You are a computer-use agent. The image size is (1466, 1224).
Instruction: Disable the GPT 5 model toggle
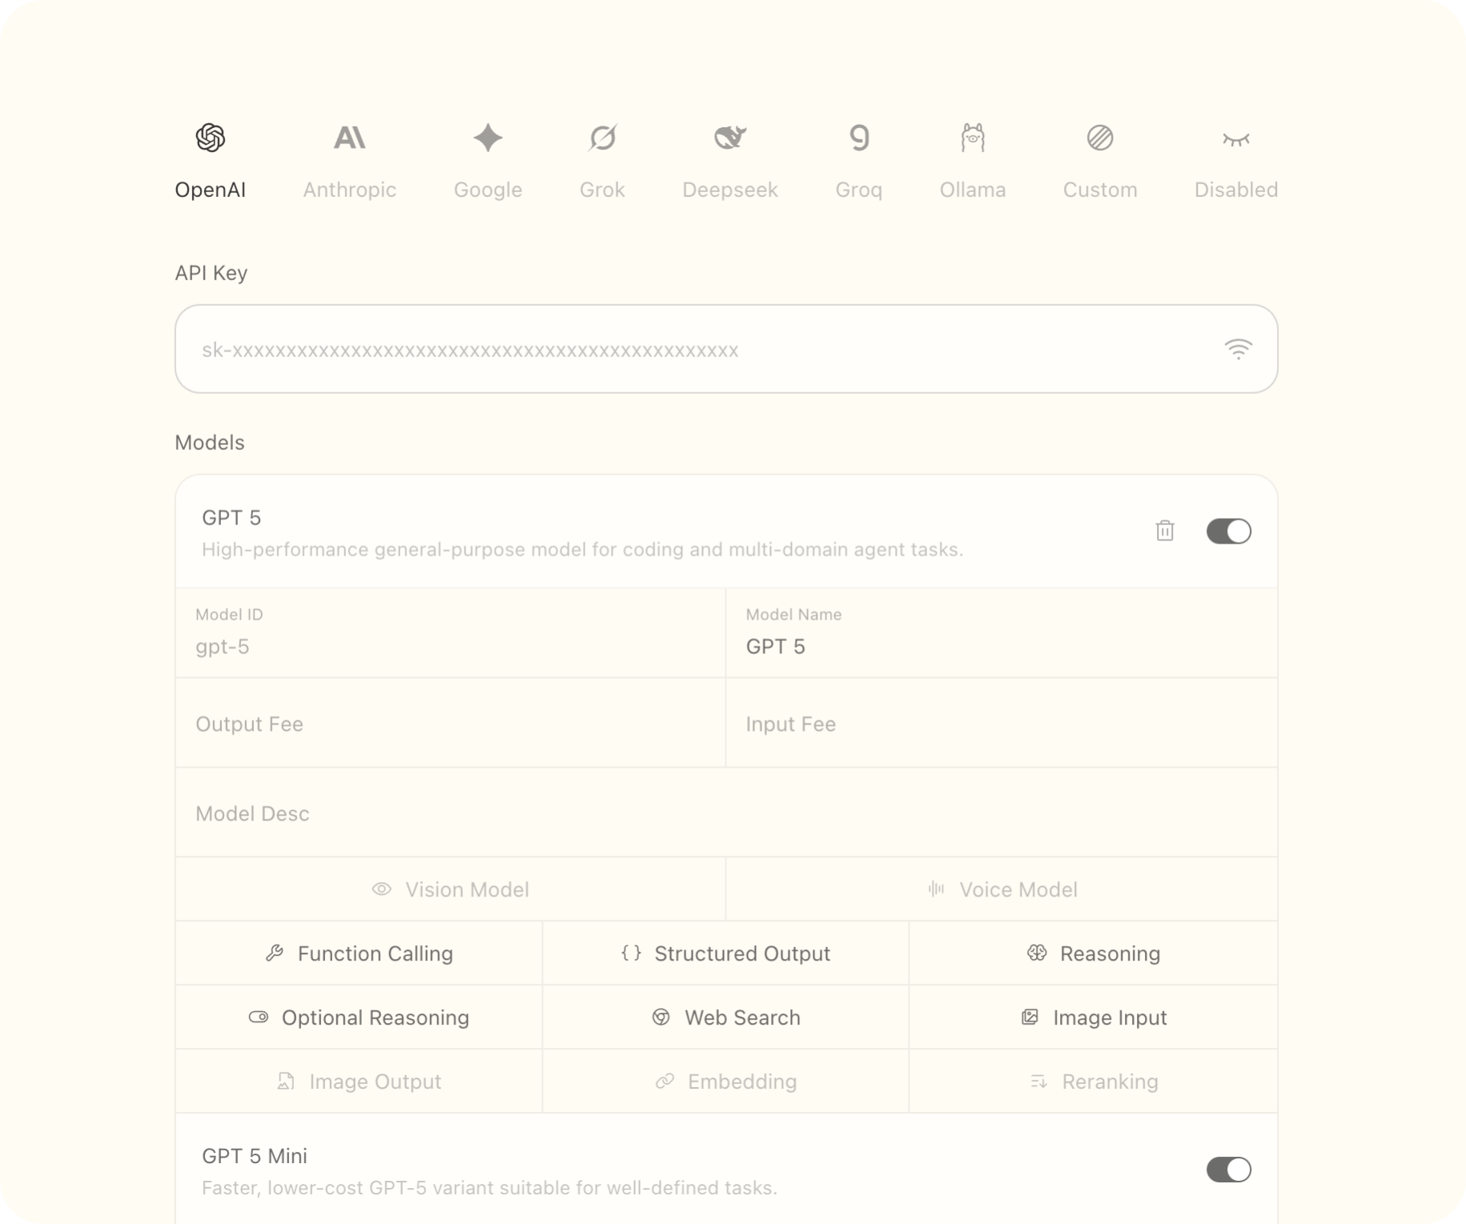coord(1229,531)
